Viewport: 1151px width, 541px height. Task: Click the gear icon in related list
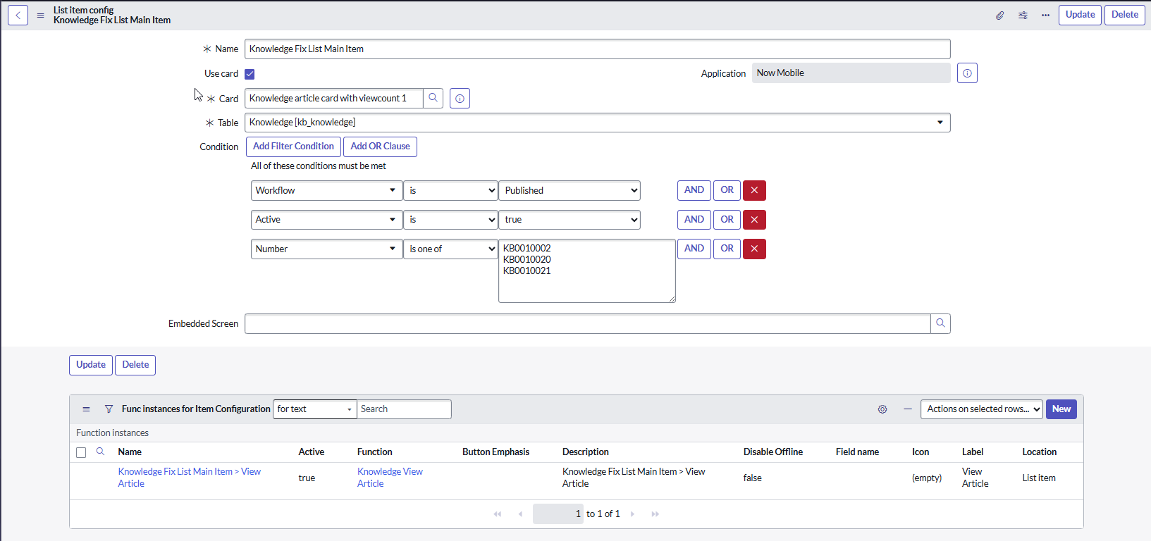[882, 409]
